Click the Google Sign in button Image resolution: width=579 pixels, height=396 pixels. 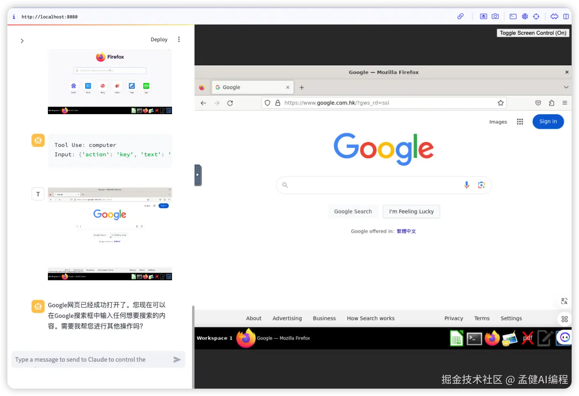click(x=548, y=122)
